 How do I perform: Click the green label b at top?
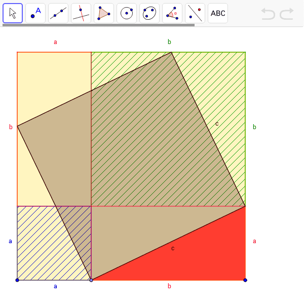click(x=169, y=42)
